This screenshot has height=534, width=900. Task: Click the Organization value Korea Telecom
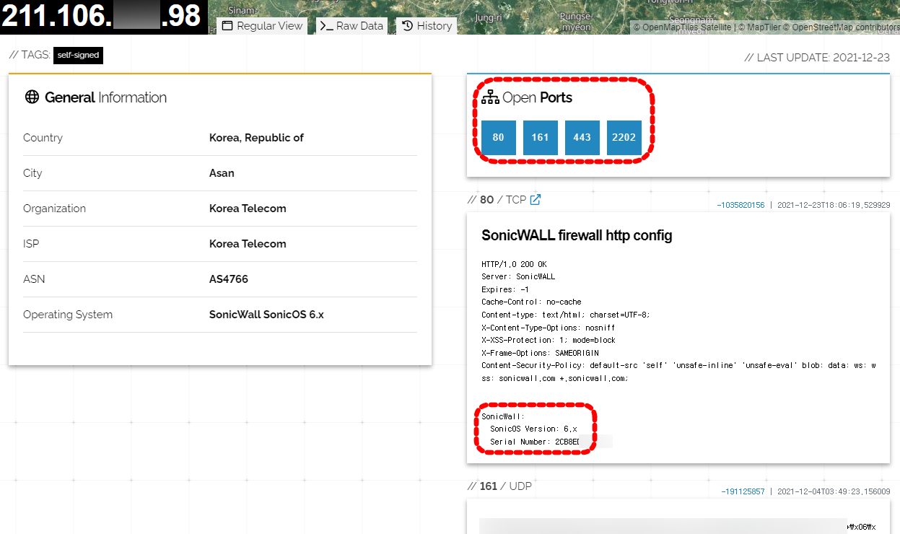coord(248,209)
